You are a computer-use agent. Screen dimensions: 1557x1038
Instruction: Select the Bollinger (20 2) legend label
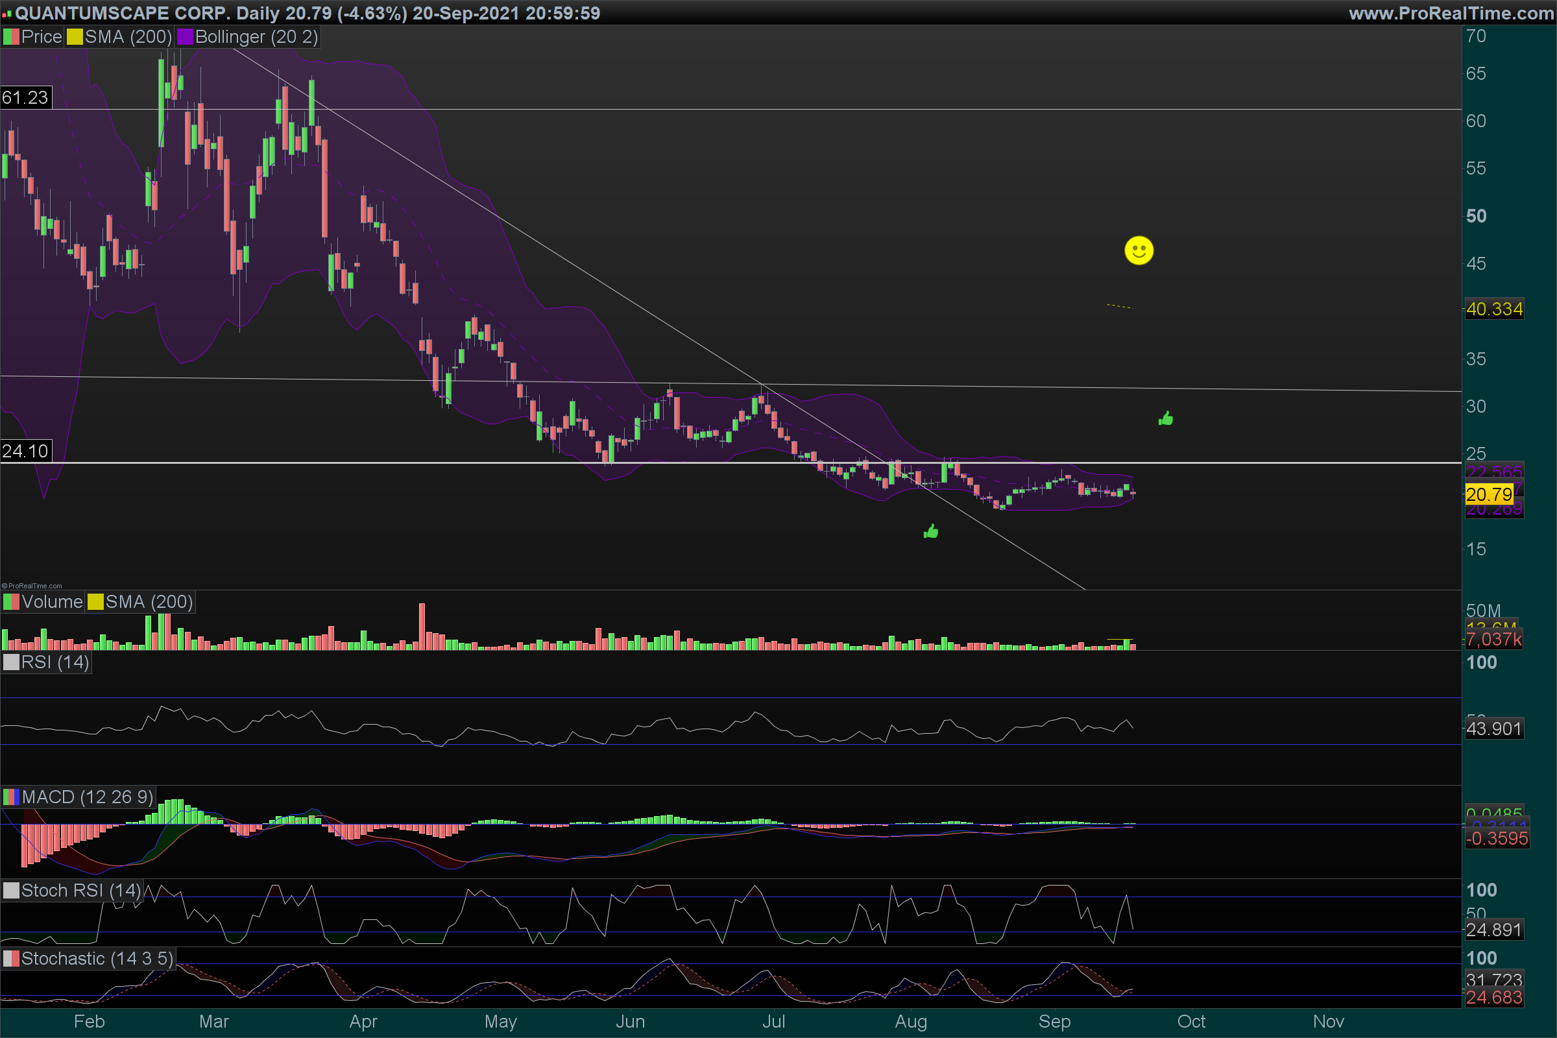pyautogui.click(x=256, y=37)
